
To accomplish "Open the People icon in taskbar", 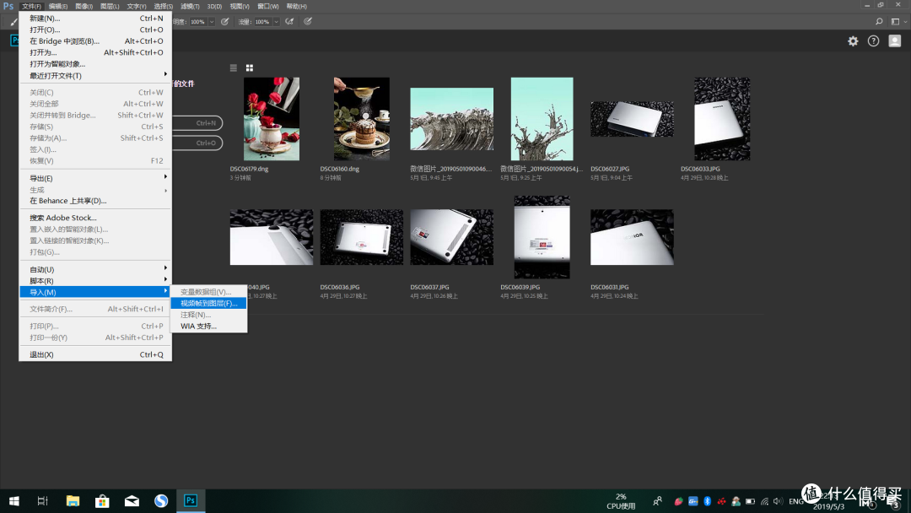I will coord(657,501).
